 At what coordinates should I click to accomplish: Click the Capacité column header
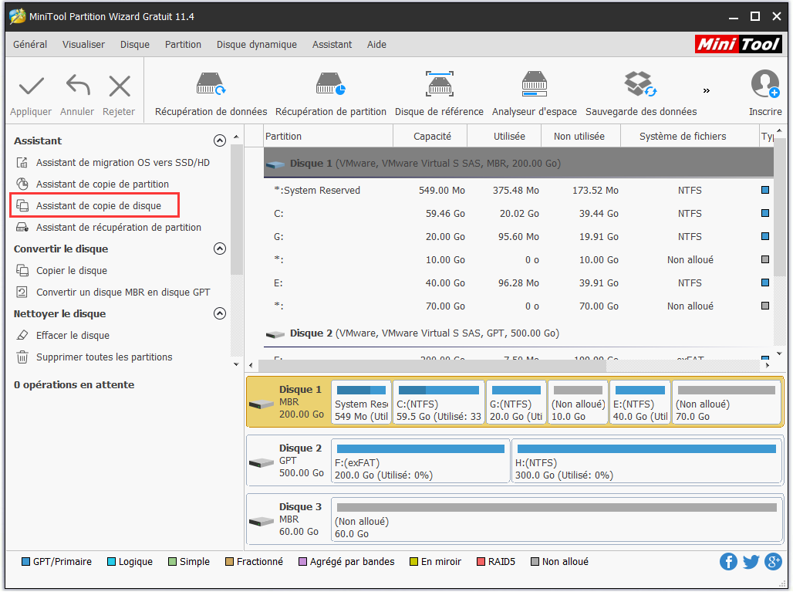(432, 137)
